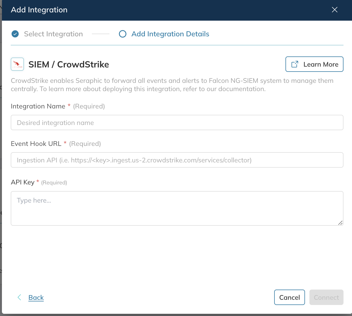Click the progress connector between the two steps
This screenshot has height=316, width=352.
100,34
